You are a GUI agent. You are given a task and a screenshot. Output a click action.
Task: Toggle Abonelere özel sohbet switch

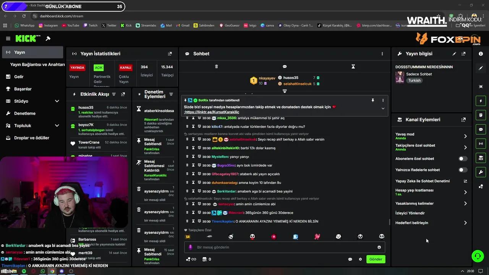pyautogui.click(x=463, y=159)
